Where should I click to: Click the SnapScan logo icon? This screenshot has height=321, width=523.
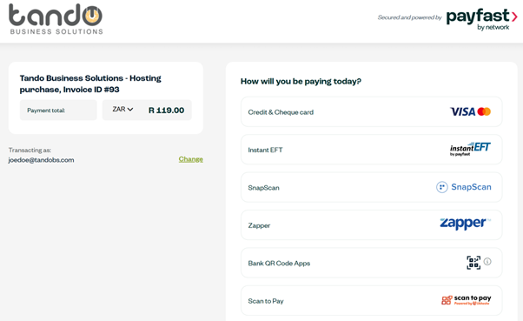point(442,187)
